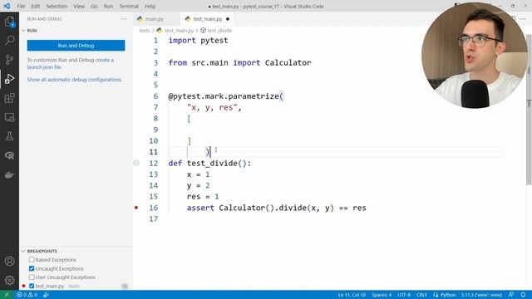
Task: Click Ln 11, Col 10 in status bar
Action: 352,295
